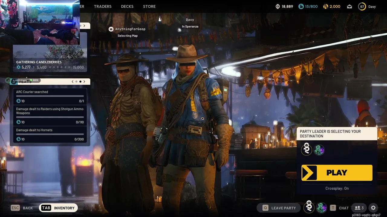Click the merit icon beside 5,277

click(x=18, y=67)
